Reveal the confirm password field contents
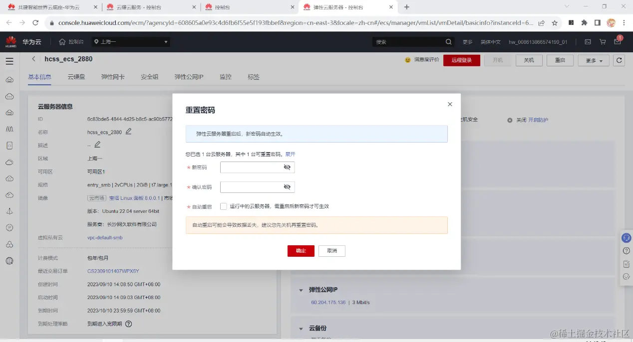The image size is (633, 342). pyautogui.click(x=287, y=186)
